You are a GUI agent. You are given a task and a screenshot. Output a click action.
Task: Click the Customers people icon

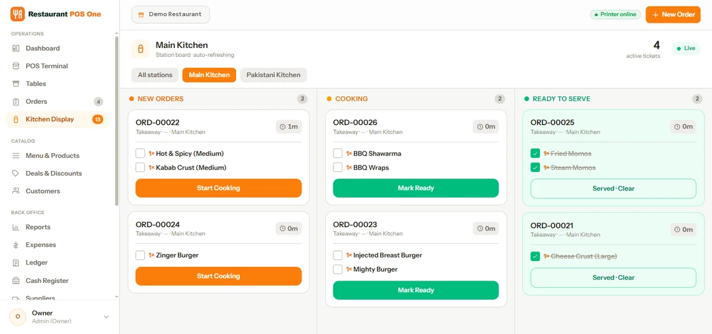coord(16,191)
